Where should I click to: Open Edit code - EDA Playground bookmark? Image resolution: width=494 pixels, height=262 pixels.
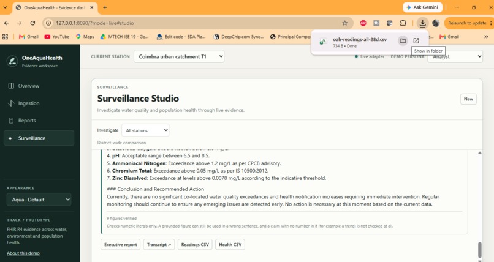coord(181,37)
